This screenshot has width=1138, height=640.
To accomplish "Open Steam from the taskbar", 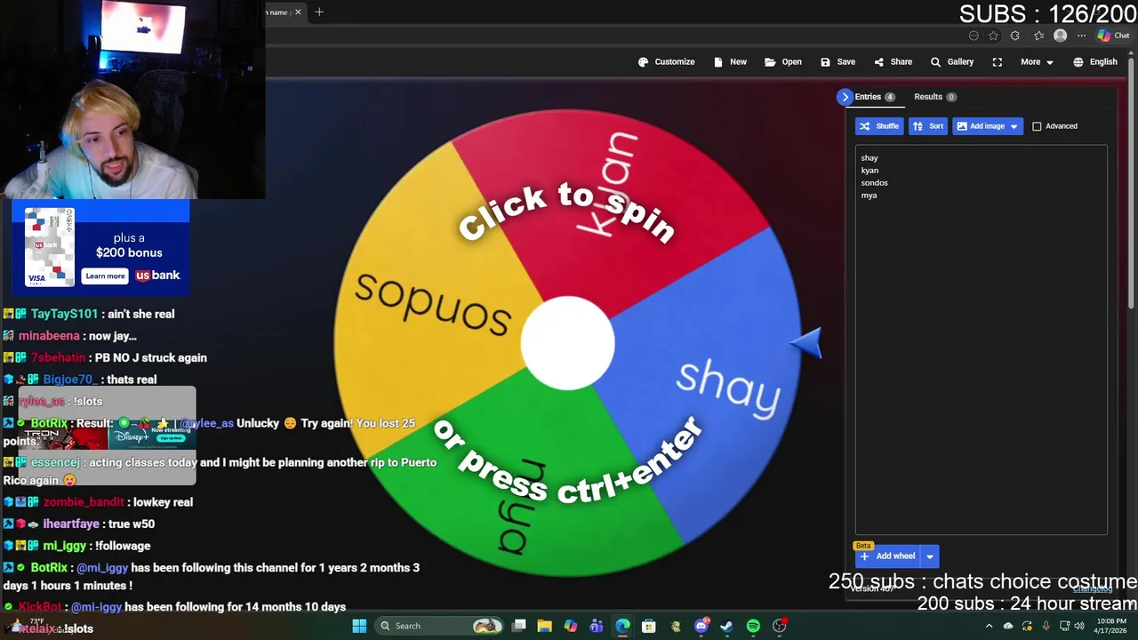I will tap(727, 626).
